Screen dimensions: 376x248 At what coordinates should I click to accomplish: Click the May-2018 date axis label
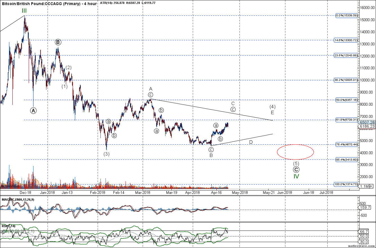[x=240, y=192]
